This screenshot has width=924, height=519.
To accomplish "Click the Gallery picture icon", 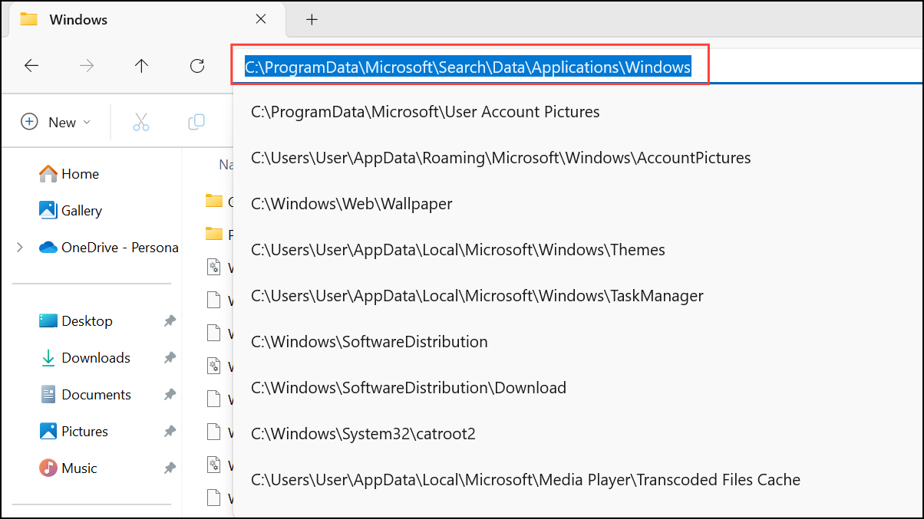I will tap(48, 210).
